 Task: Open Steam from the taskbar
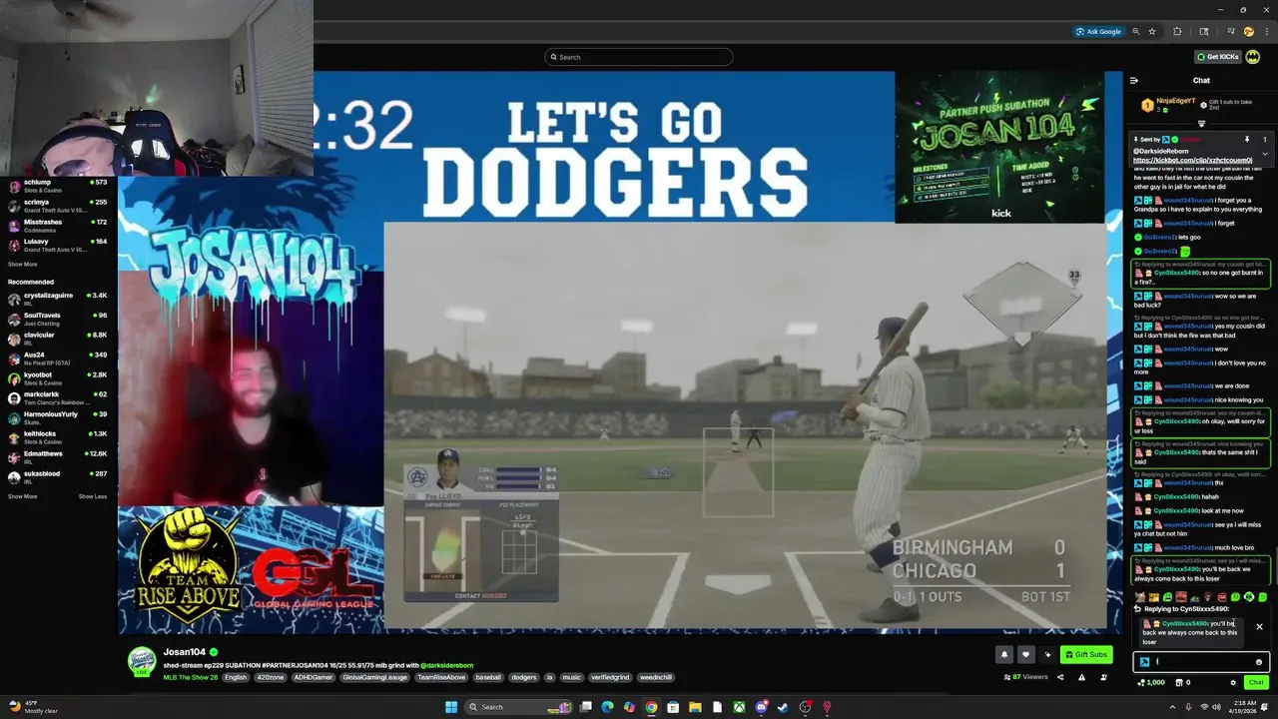click(x=783, y=707)
